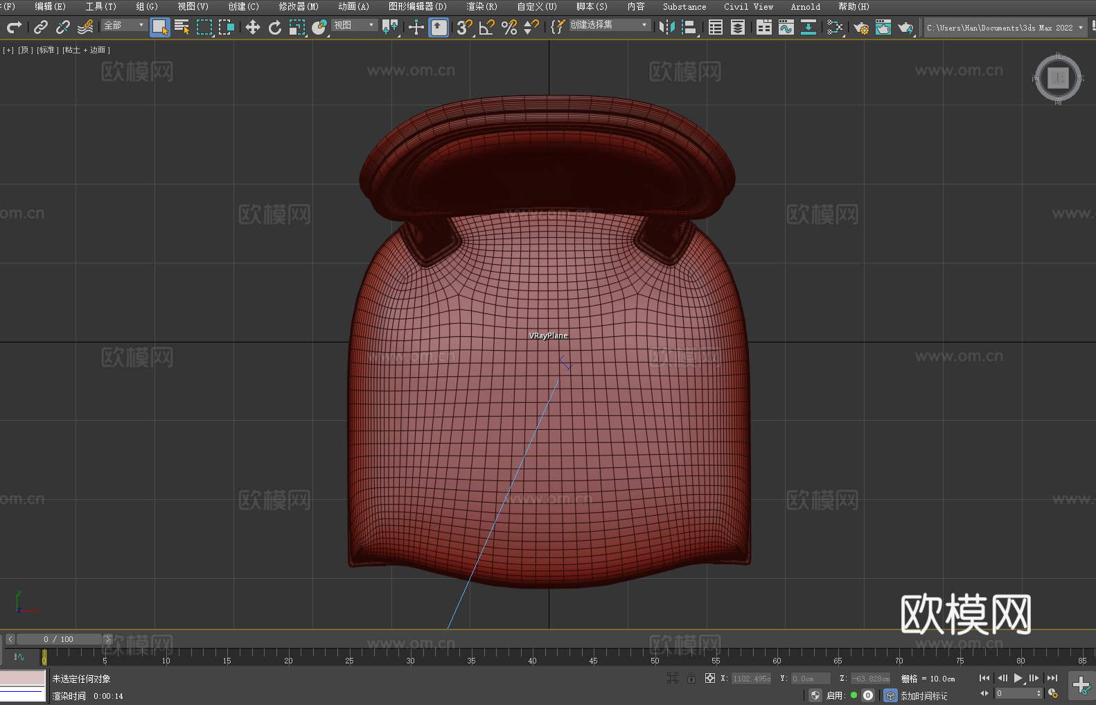Open the 创建(C) menu
Screen dimensions: 1096x705
tap(243, 6)
